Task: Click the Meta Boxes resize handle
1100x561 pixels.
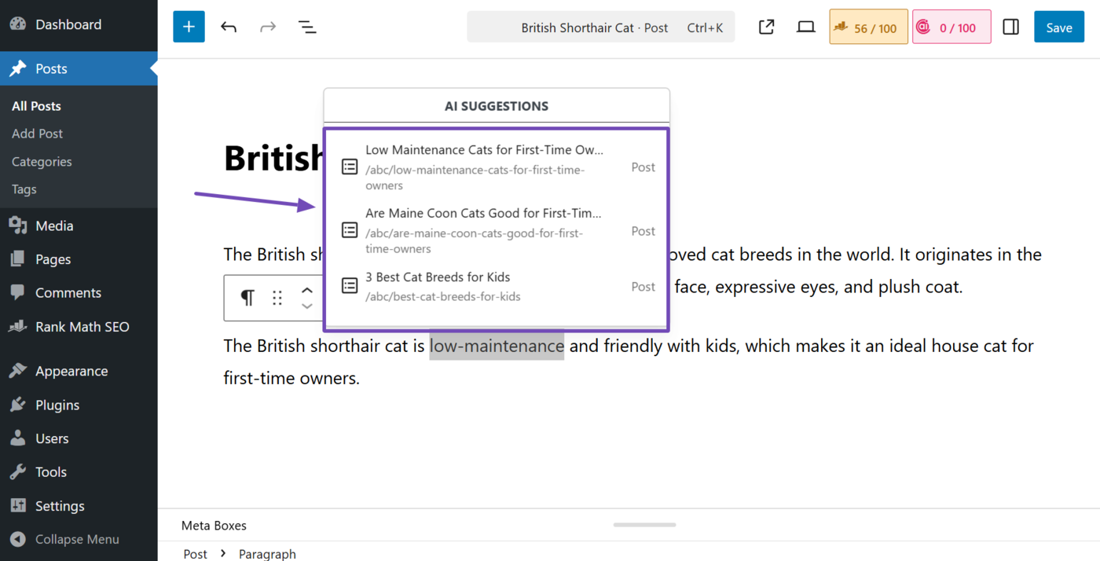Action: [644, 525]
